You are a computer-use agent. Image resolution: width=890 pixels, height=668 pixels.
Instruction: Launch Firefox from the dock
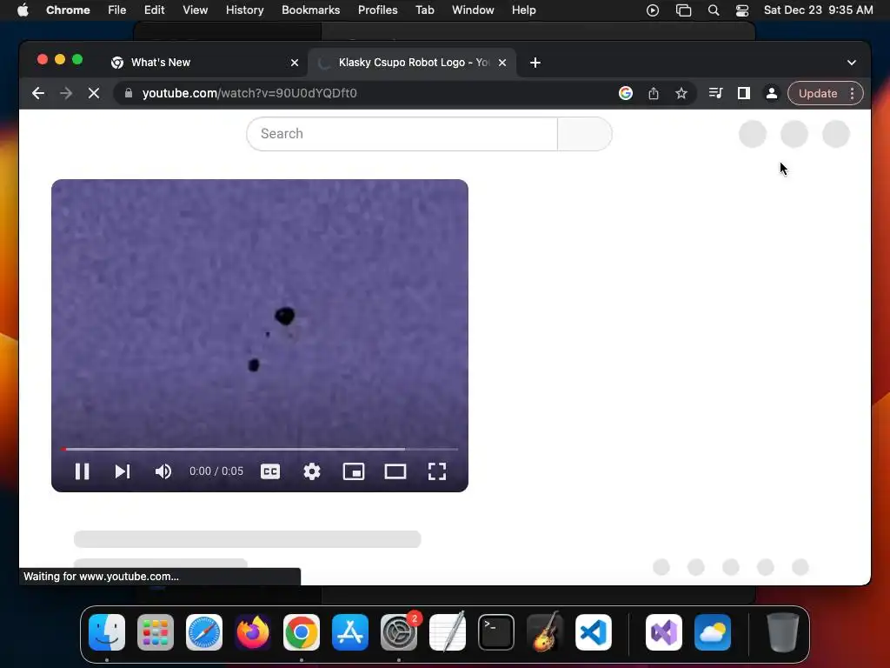[x=253, y=632]
